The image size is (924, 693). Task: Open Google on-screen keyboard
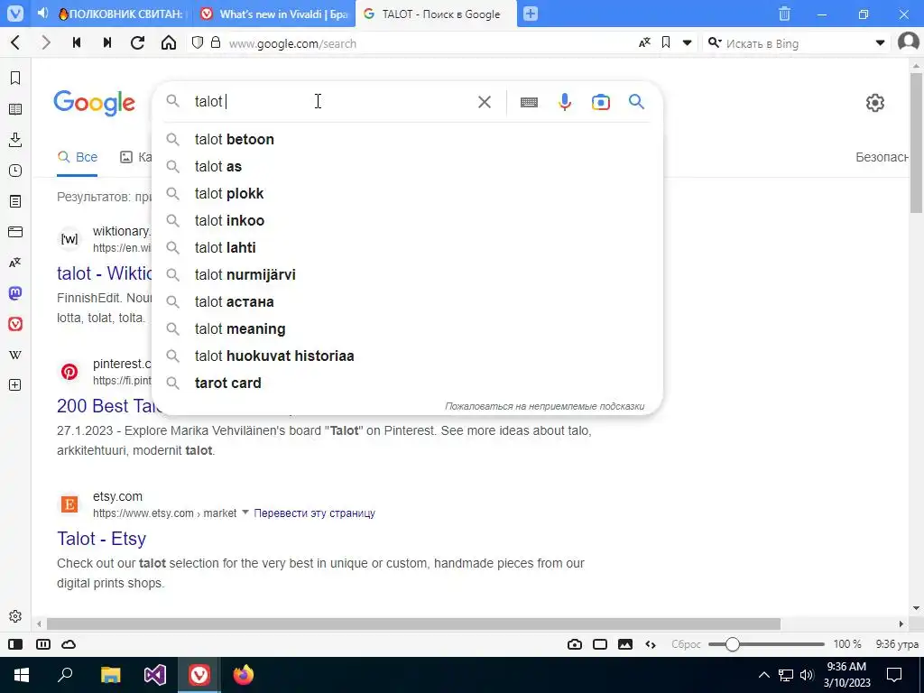529,102
